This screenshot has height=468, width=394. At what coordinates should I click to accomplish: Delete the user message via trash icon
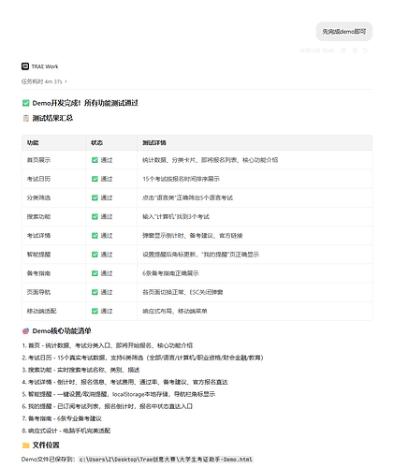355,51
